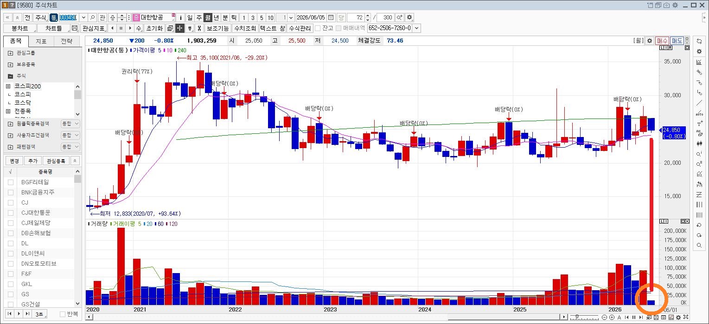Collapse the list with the chevron next to 관심등록
The image size is (709, 324).
[x=76, y=161]
